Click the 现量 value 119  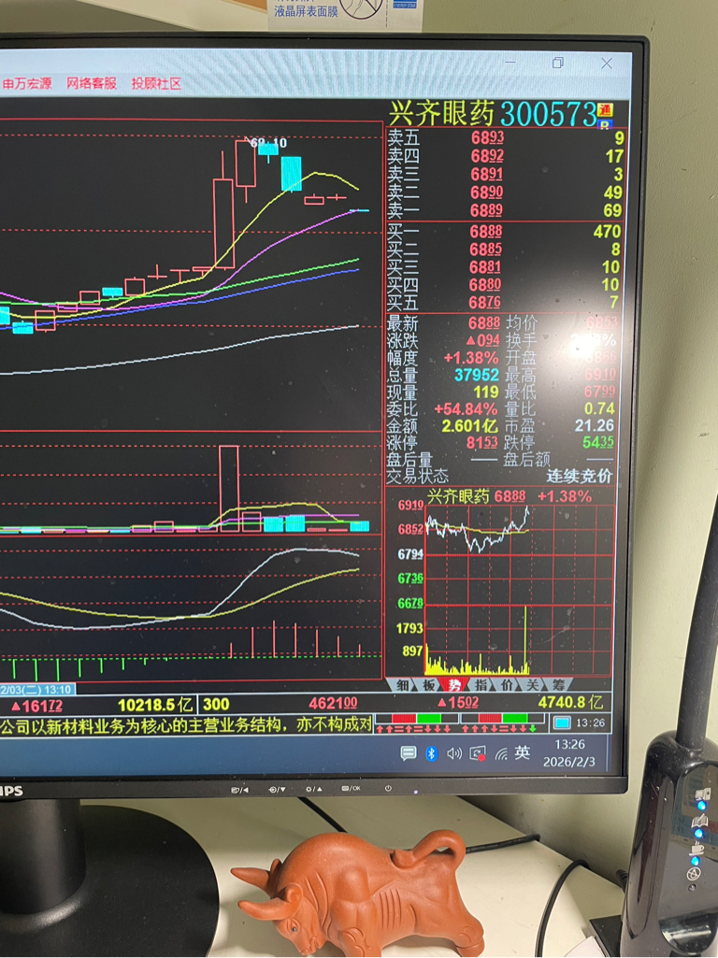click(486, 392)
